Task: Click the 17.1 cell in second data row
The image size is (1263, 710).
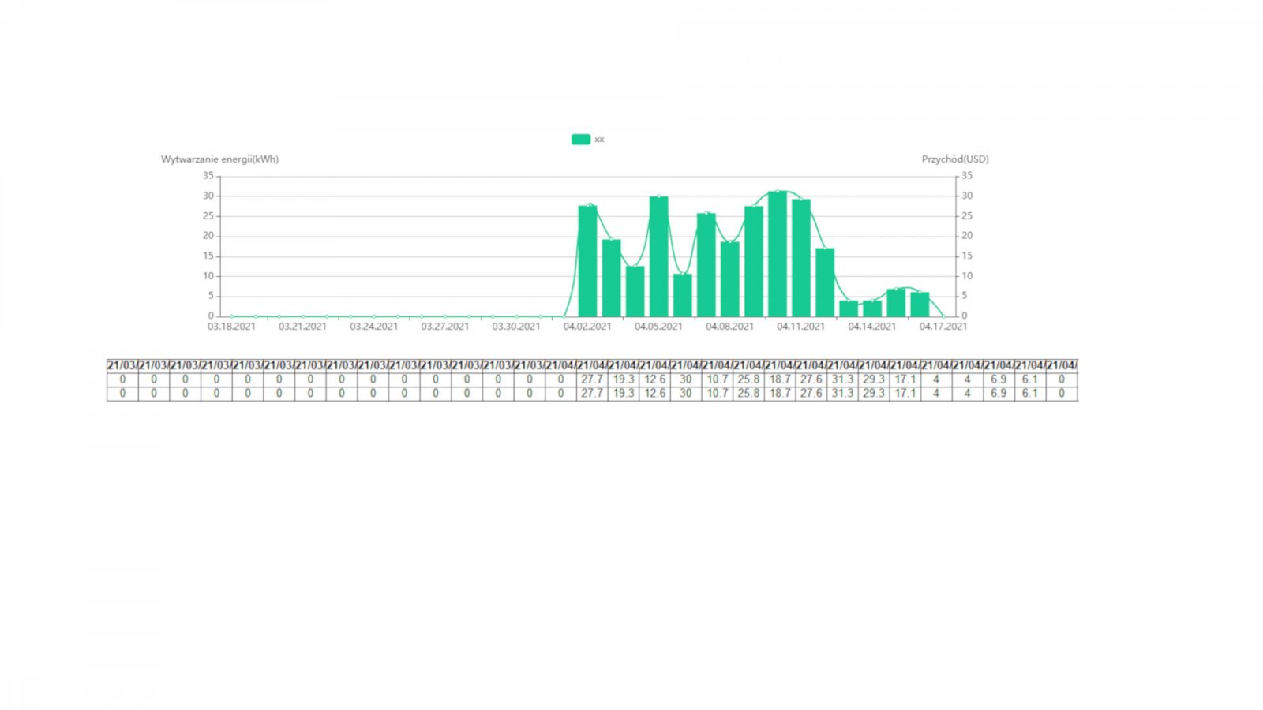Action: 905,393
